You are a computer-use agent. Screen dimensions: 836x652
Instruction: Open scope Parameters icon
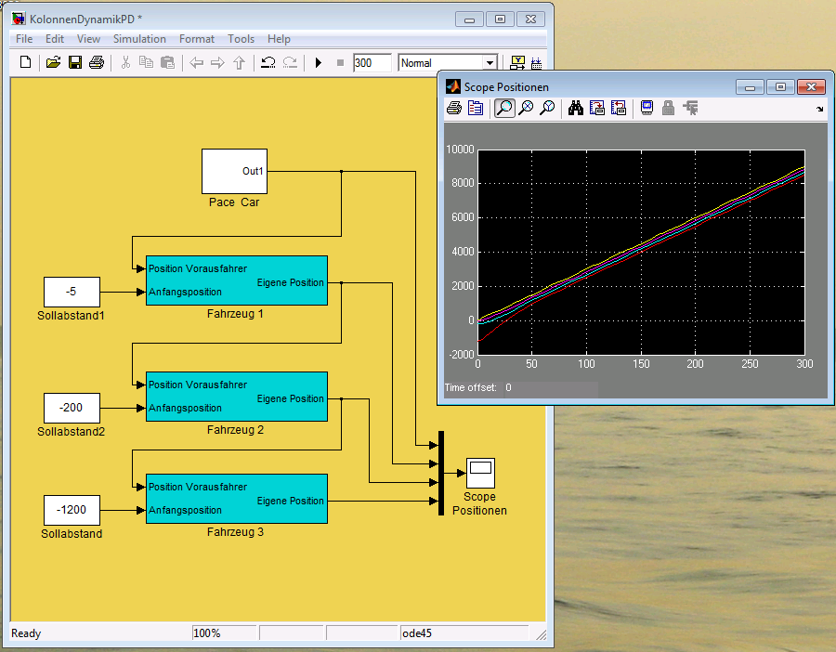476,109
